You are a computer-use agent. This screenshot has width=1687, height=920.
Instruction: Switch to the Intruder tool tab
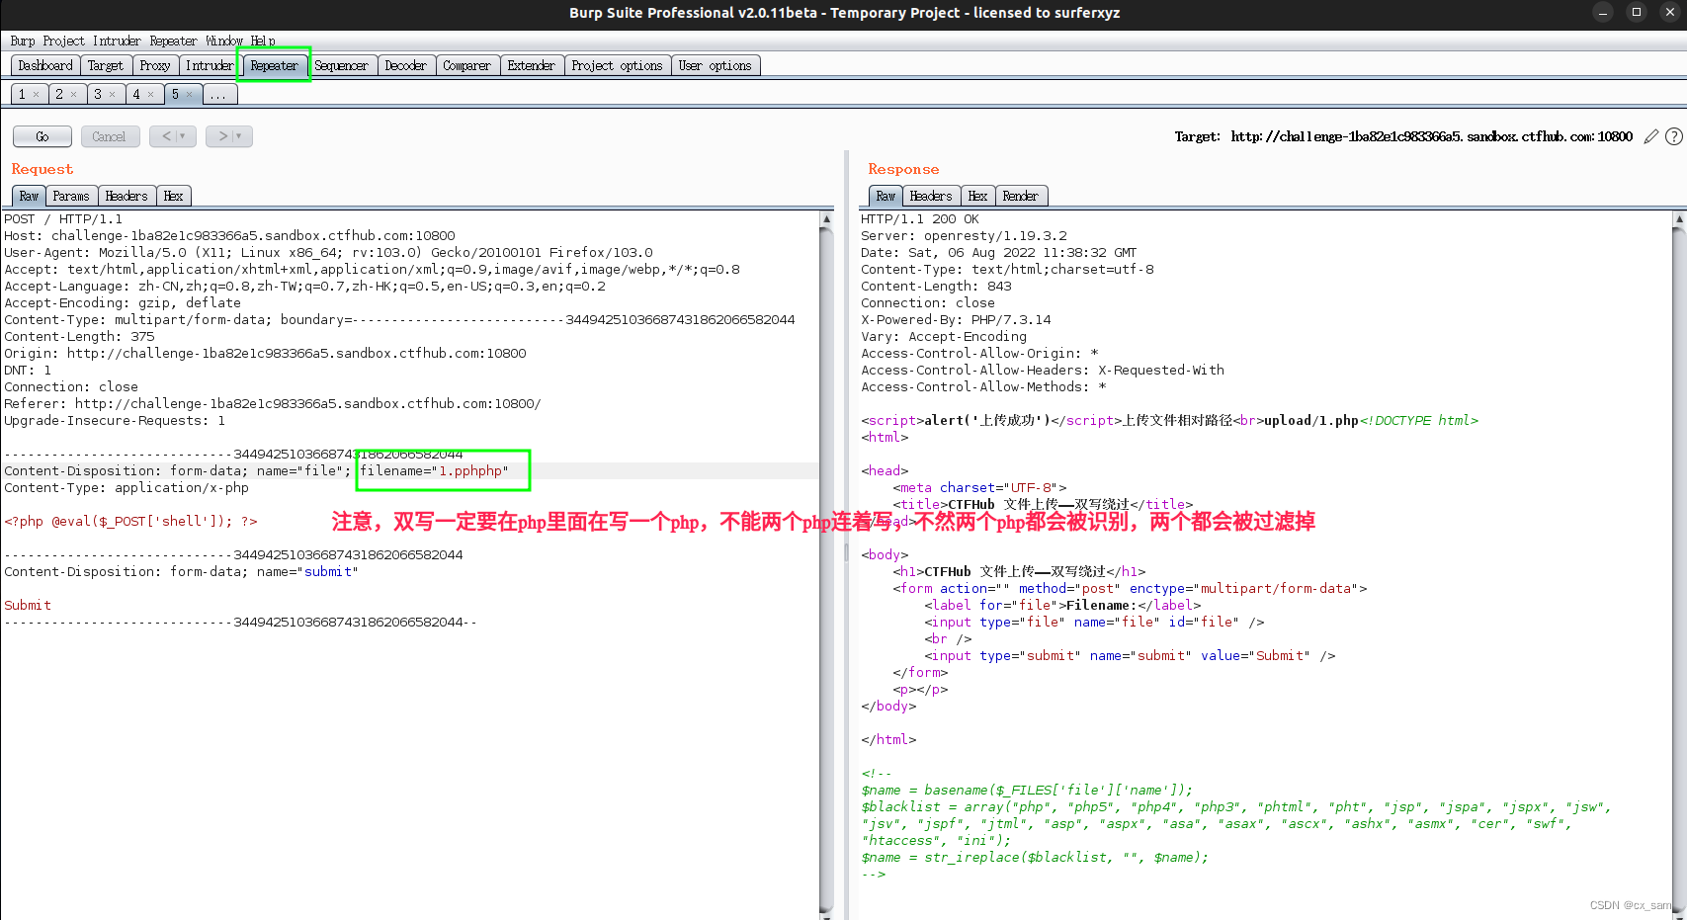[210, 65]
